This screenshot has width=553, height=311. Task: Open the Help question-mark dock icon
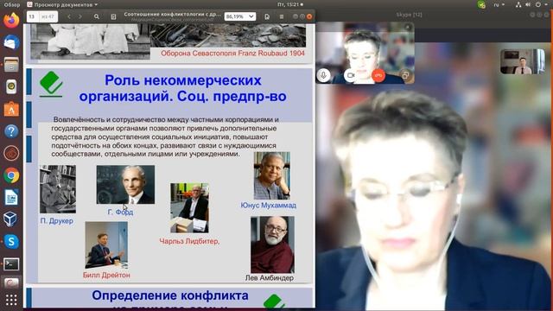11,131
